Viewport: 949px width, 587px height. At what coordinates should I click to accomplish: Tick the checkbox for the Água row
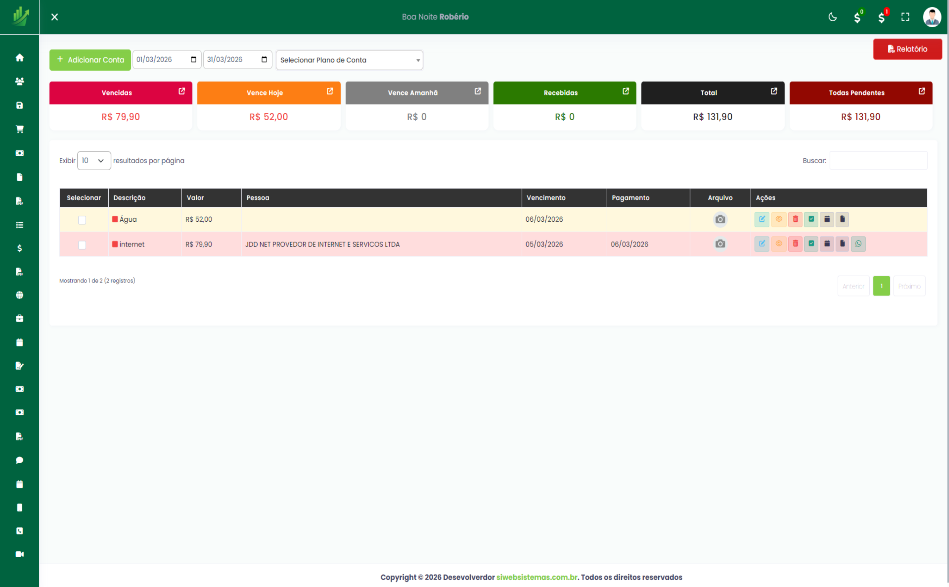tap(82, 220)
